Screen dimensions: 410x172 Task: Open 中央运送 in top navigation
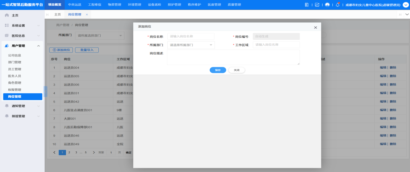75,5
